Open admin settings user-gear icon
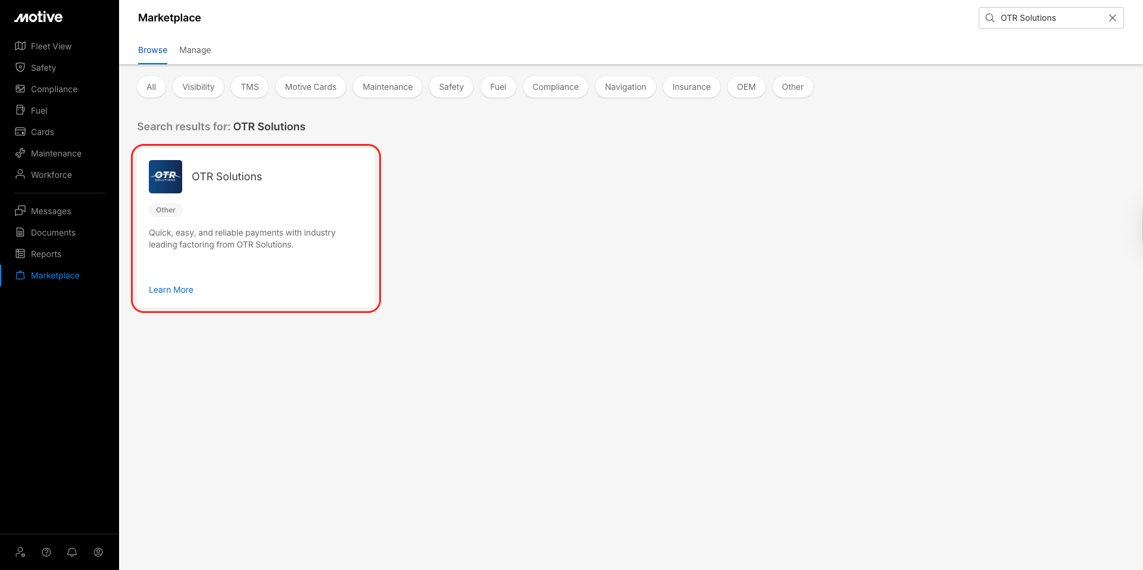Screen dimensions: 1143x570 click(21, 552)
